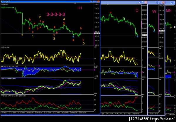The width and height of the screenshot is (176, 122).
Task: Close the W chart window
Action: [163, 2]
